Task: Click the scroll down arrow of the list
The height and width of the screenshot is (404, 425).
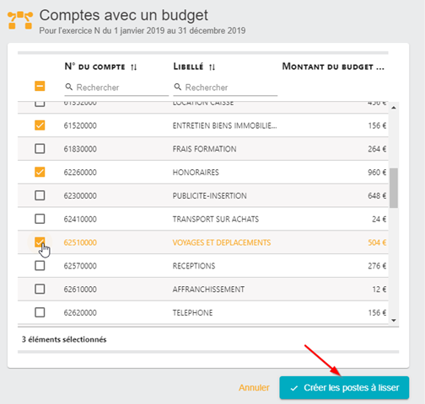Action: pos(394,320)
